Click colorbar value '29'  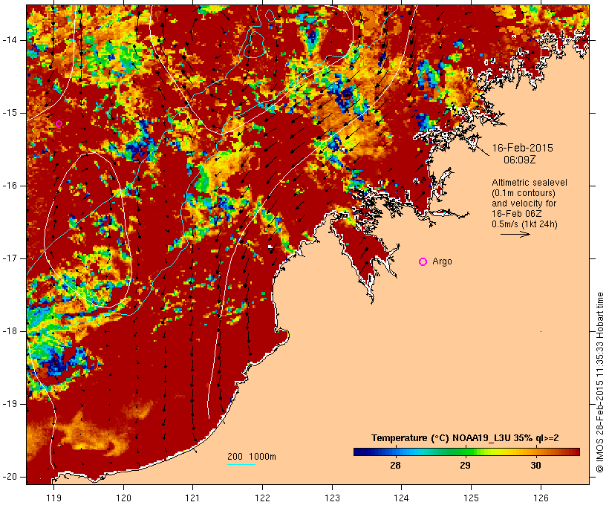tap(466, 466)
